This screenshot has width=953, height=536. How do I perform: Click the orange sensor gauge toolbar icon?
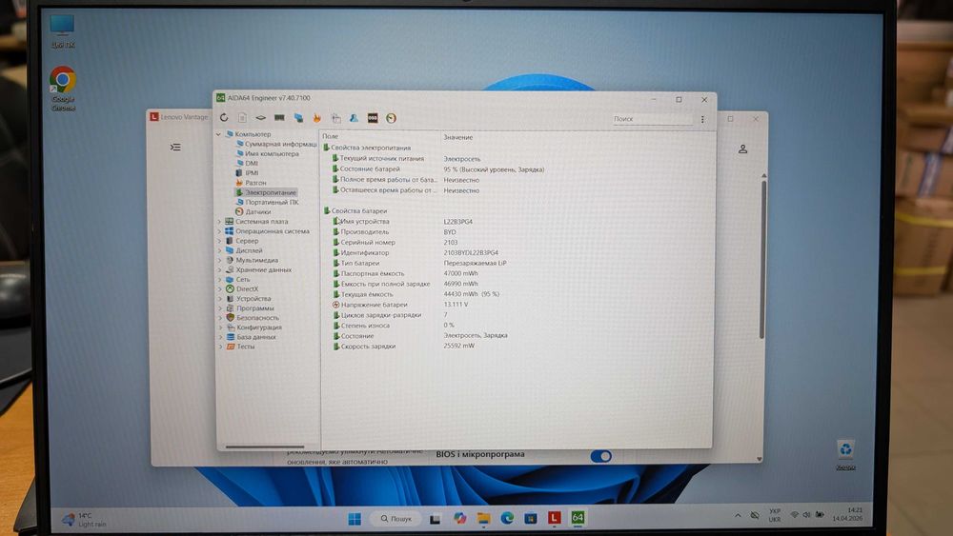click(x=392, y=118)
